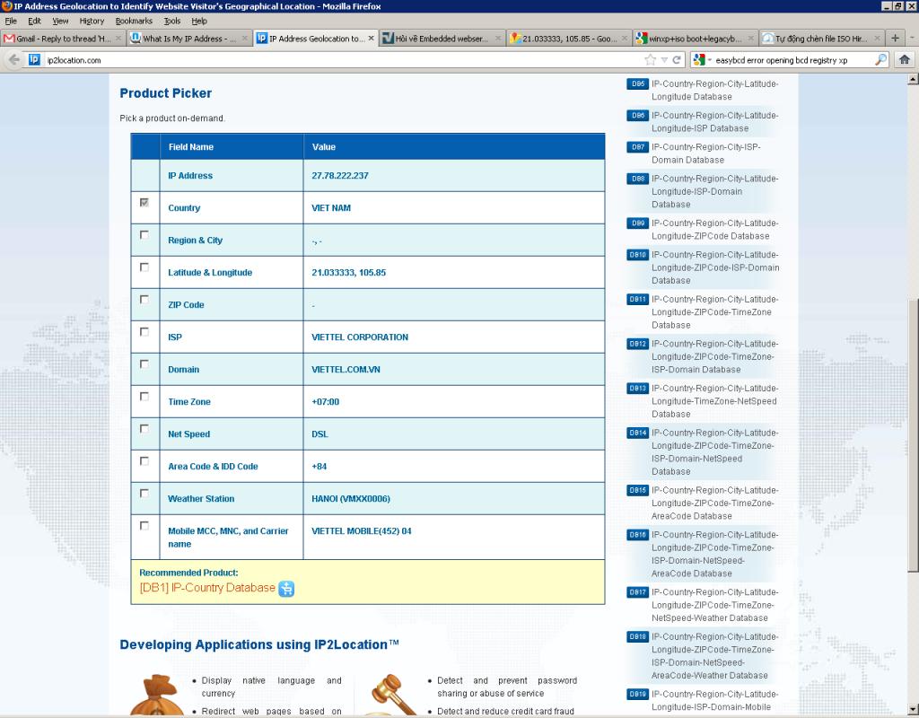
Task: Check the Area Code & IDD Code checkbox
Action: pyautogui.click(x=144, y=460)
